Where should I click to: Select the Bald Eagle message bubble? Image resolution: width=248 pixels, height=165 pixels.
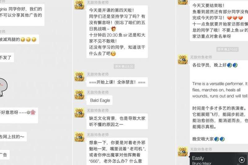[x=100, y=100]
